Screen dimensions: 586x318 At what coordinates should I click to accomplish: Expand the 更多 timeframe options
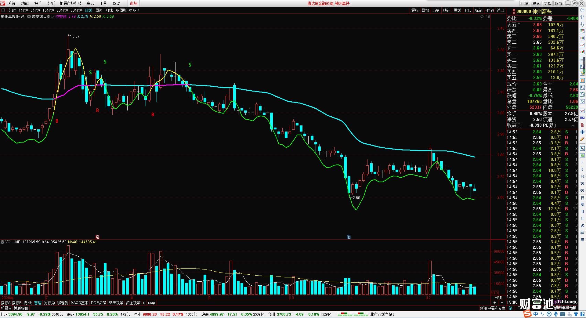coord(134,10)
